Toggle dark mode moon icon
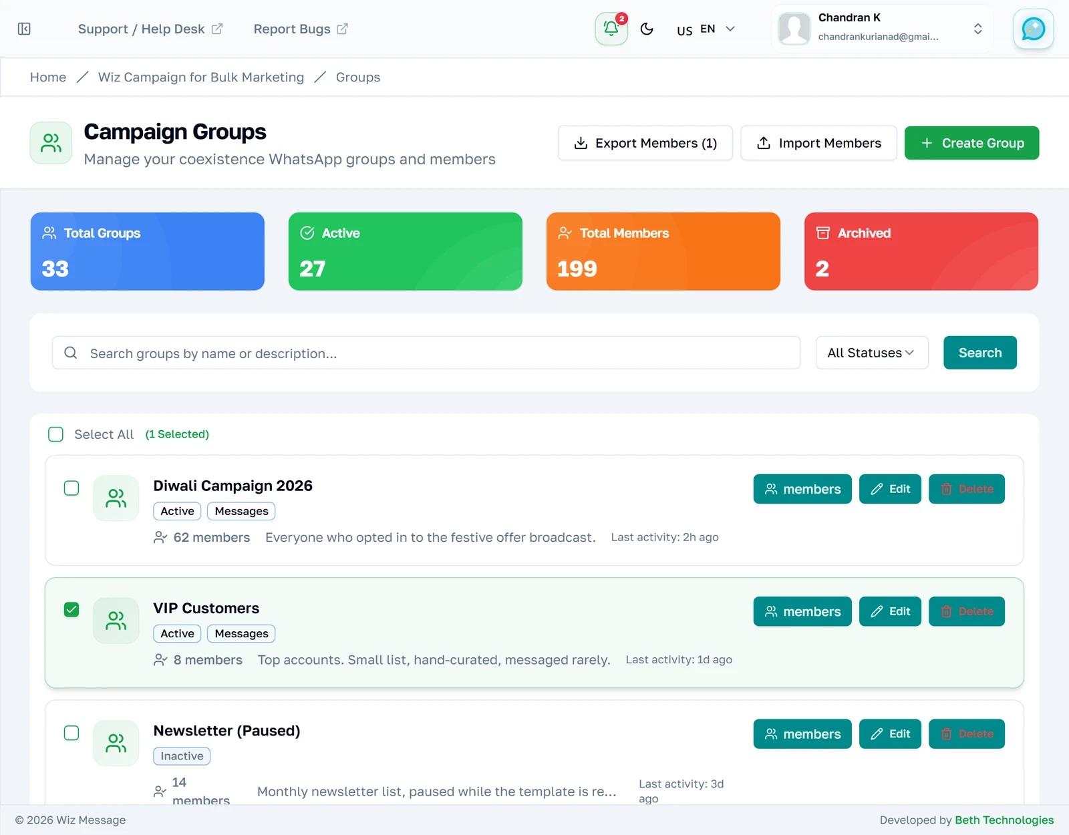 point(647,29)
